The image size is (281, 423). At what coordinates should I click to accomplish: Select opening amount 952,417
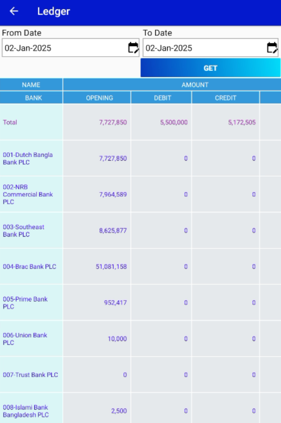[115, 303]
